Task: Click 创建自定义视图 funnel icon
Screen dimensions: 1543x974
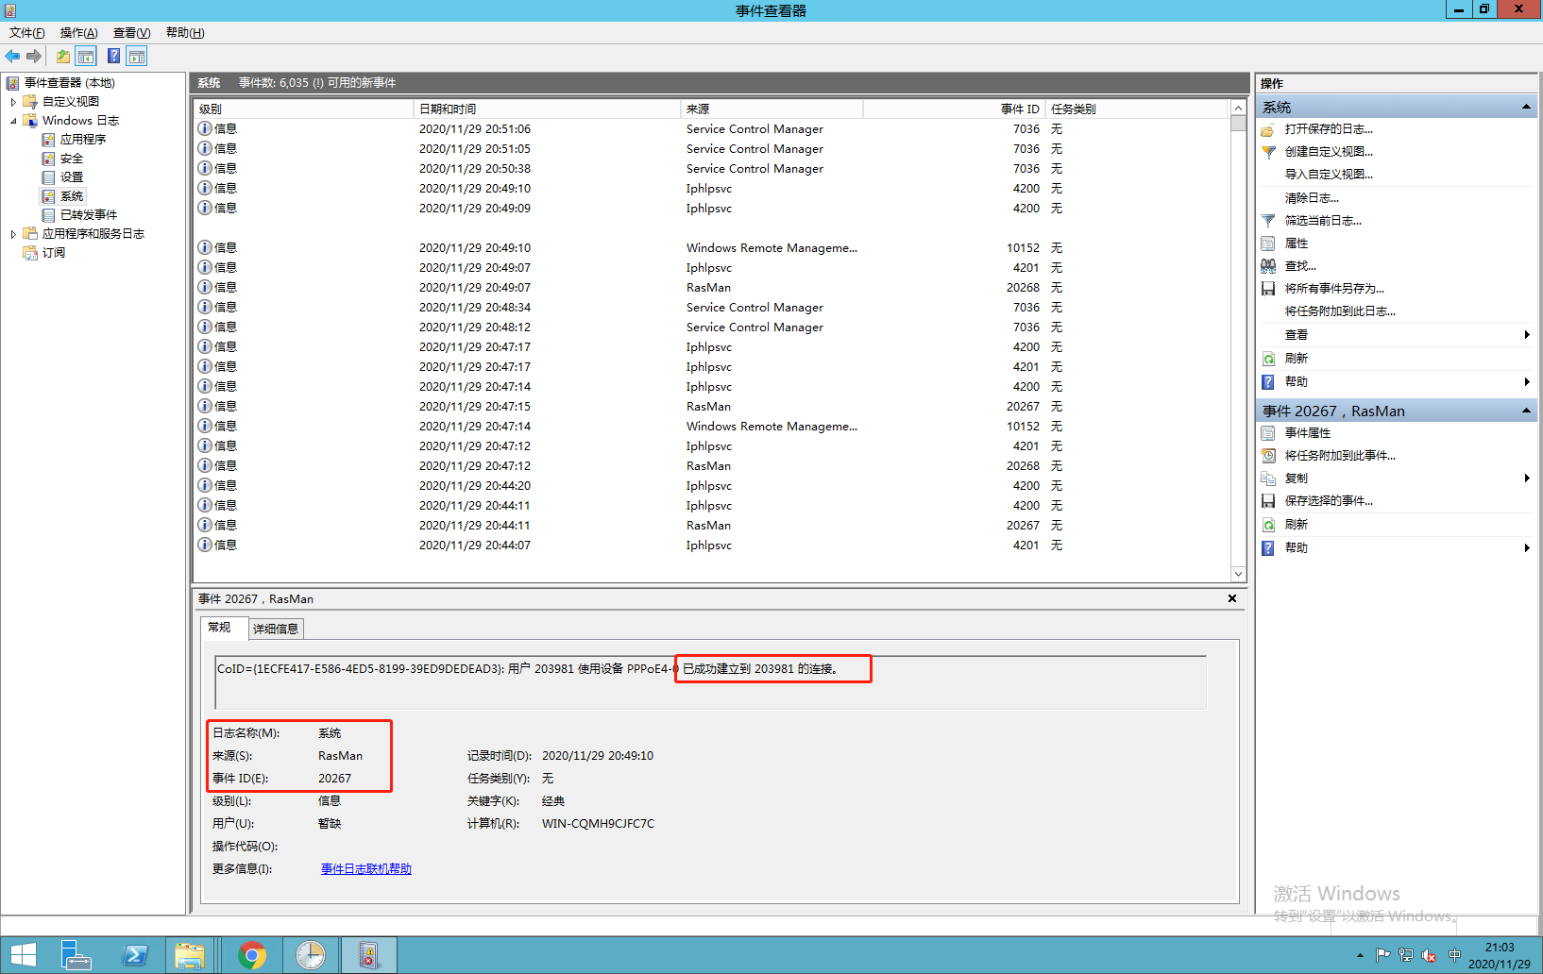Action: [x=1268, y=151]
